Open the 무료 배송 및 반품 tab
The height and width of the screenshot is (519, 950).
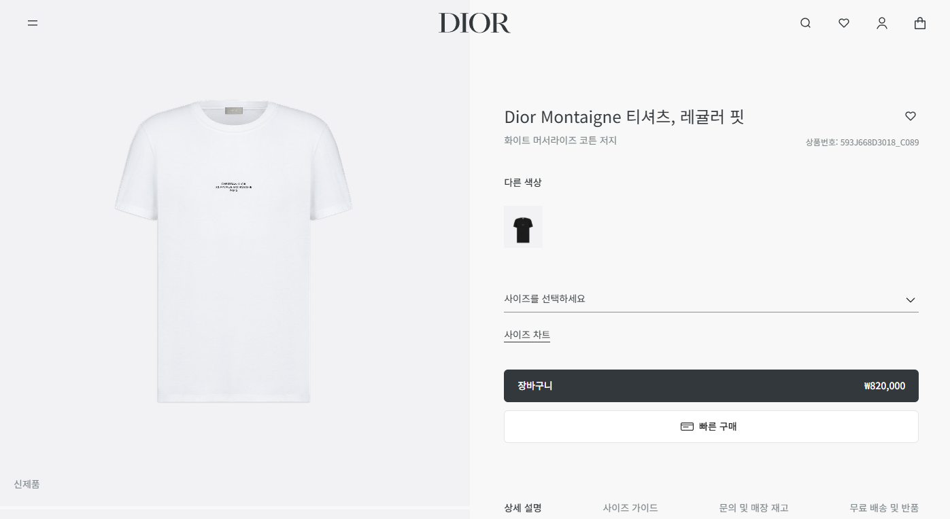[x=884, y=507]
